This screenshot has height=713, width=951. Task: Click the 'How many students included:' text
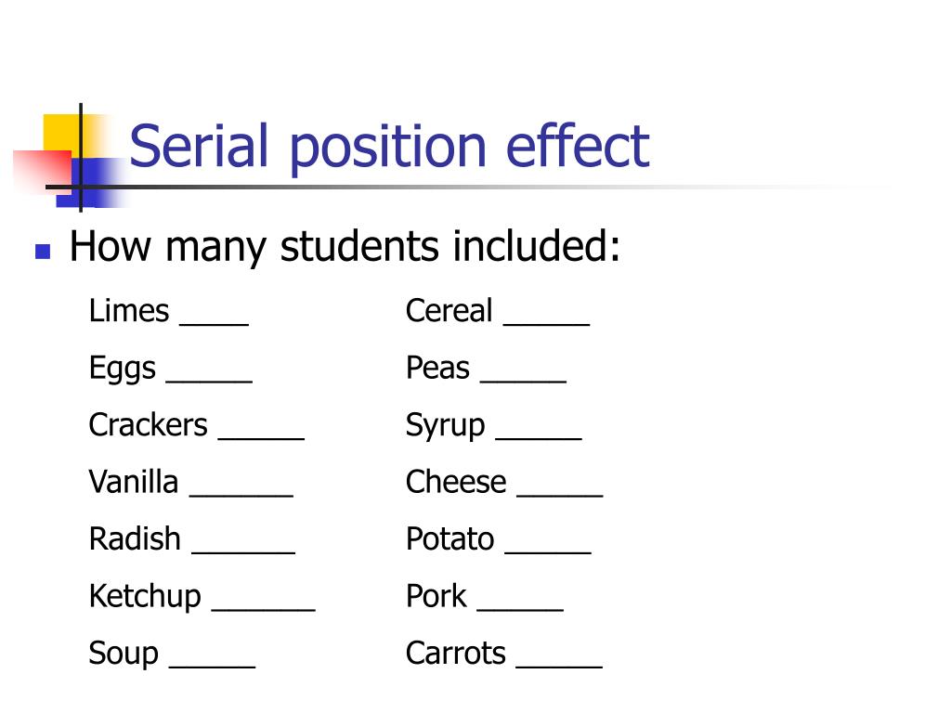coord(345,247)
